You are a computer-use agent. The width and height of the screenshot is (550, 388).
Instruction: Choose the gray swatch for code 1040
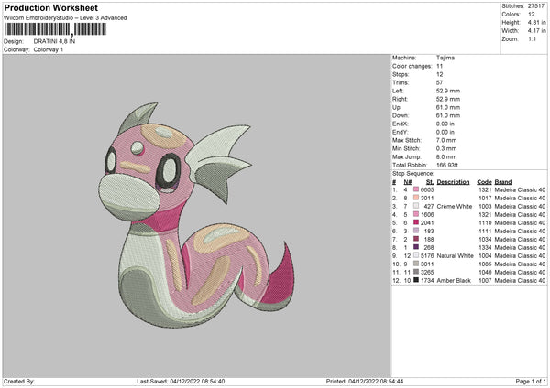[416, 272]
